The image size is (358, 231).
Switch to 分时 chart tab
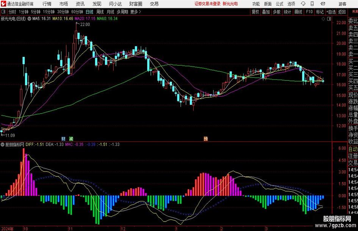13,12
